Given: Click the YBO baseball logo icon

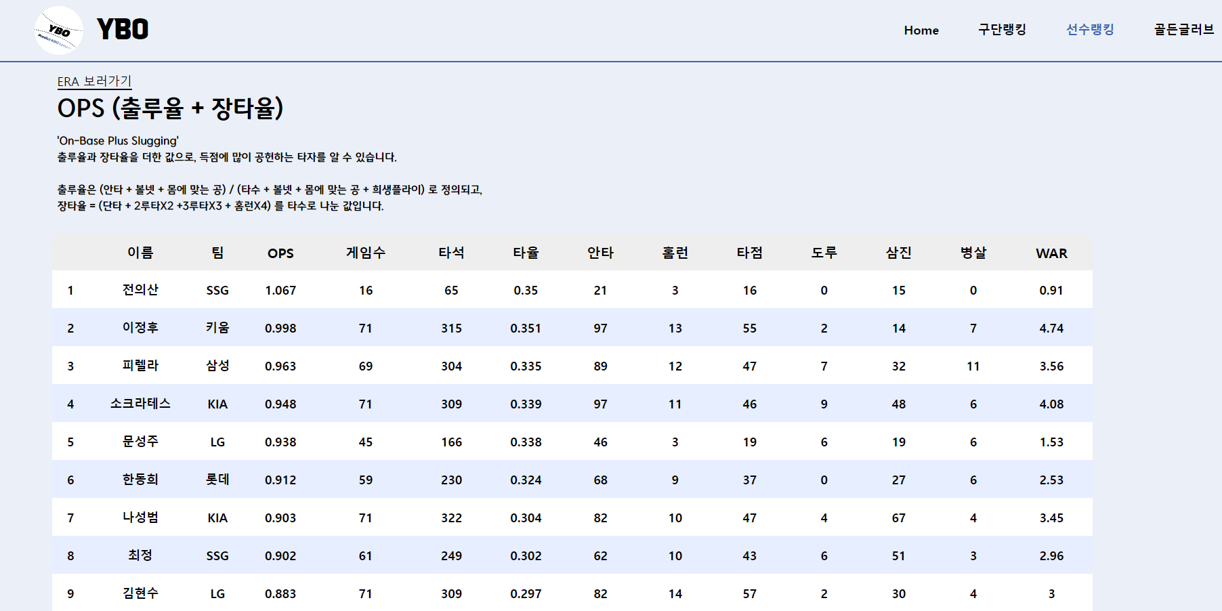Looking at the screenshot, I should pyautogui.click(x=59, y=30).
